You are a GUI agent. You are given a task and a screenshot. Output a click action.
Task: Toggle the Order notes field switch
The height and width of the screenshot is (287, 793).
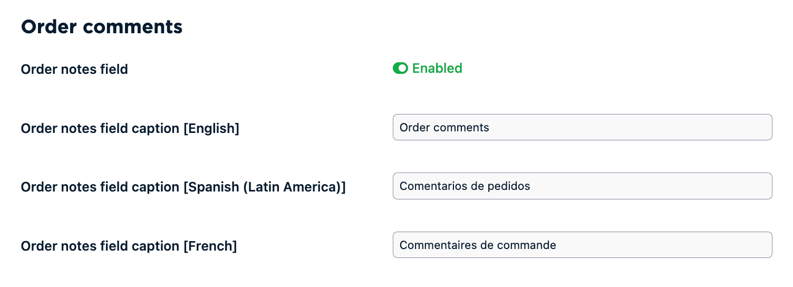click(400, 68)
